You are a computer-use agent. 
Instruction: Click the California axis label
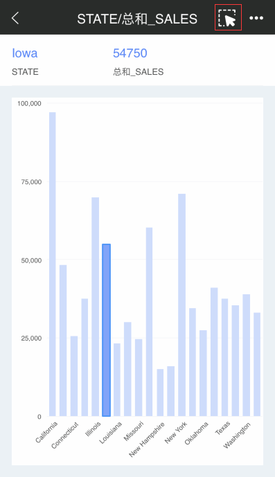(46, 432)
